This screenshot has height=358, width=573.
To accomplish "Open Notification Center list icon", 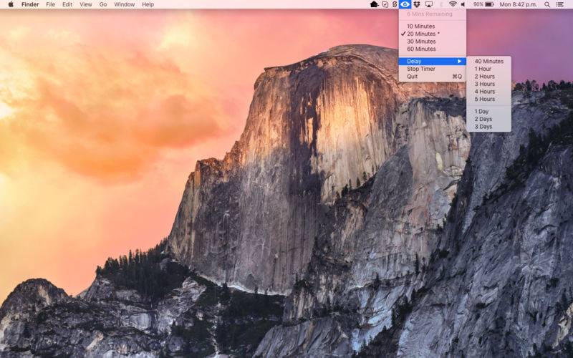I will 559,4.
